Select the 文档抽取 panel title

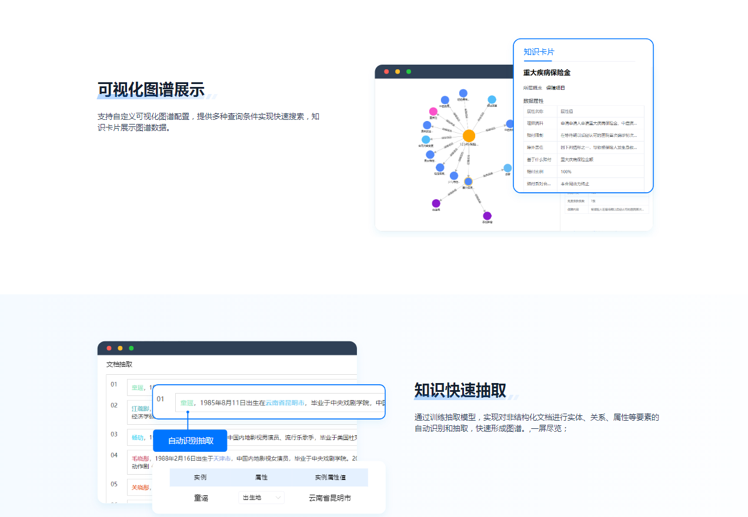point(119,364)
